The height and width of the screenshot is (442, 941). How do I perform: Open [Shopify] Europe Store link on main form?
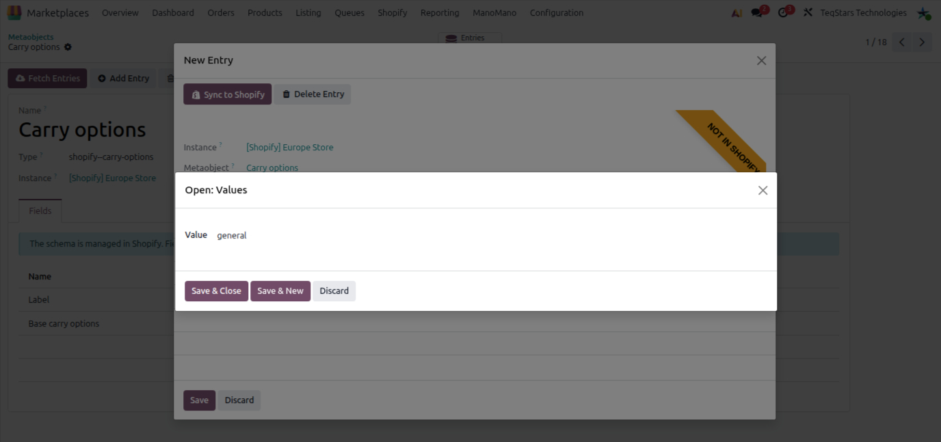click(112, 178)
